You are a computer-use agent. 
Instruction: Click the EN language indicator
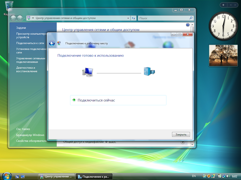(x=194, y=176)
